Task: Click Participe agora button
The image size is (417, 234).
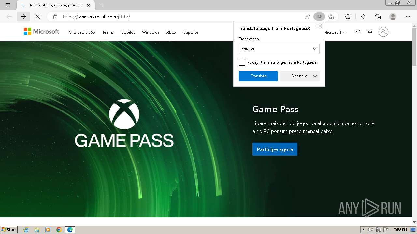Action: pos(275,149)
